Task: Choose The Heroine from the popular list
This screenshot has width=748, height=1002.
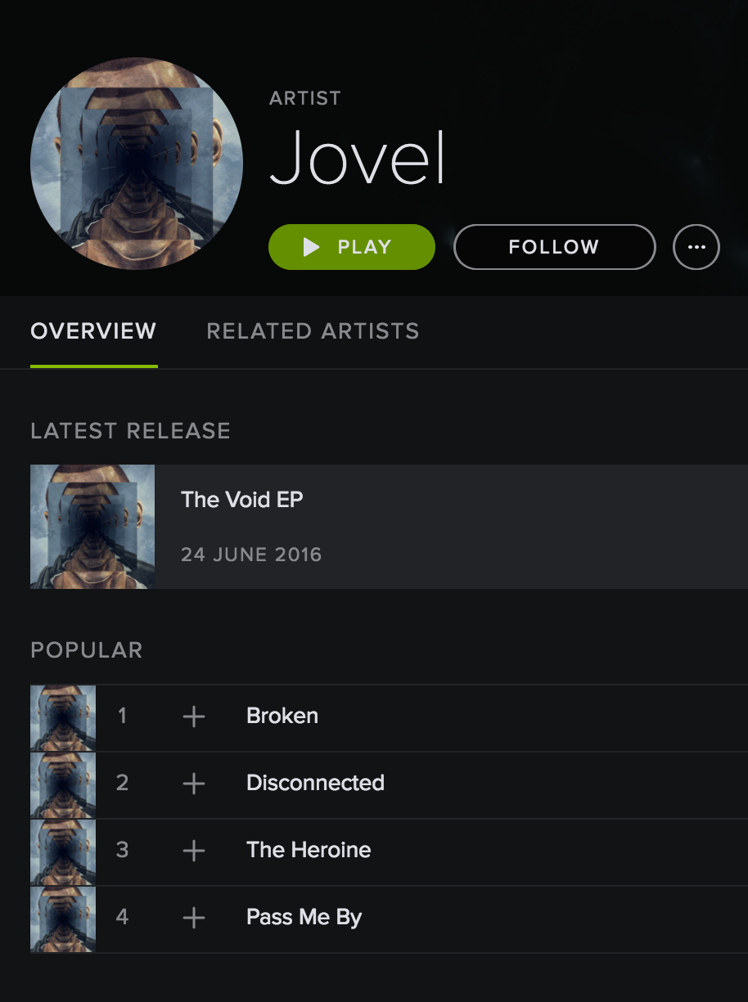Action: click(309, 850)
